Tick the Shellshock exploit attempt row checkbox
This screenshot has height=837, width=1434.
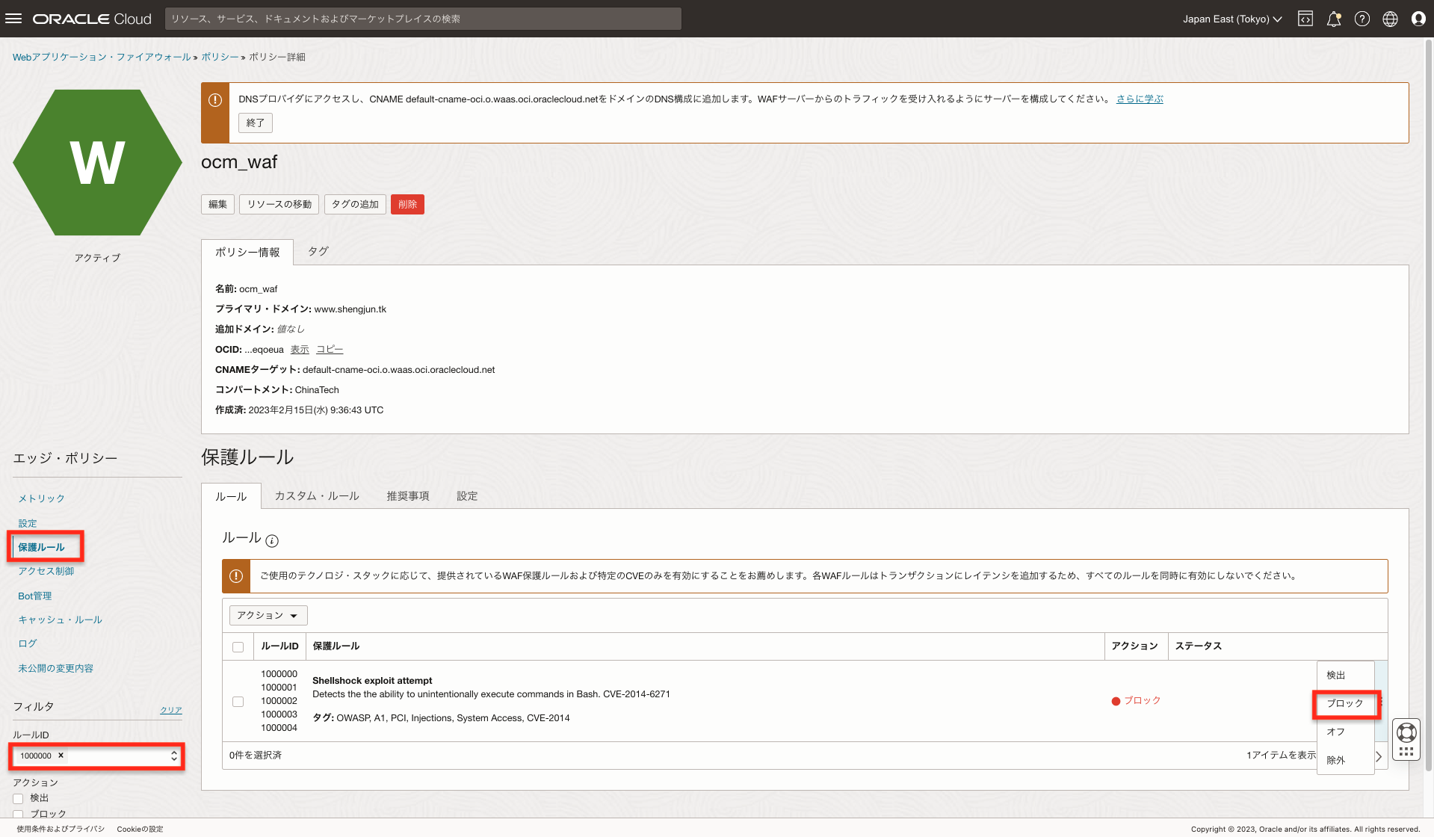click(x=238, y=702)
